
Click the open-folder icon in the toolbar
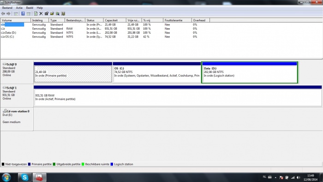(x=52, y=13)
